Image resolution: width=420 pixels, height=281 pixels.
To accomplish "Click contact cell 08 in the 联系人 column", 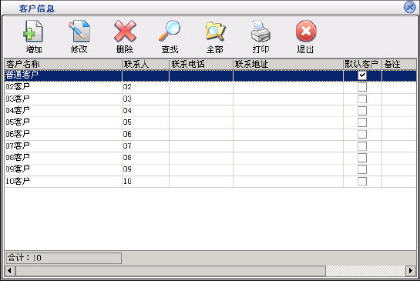I will pyautogui.click(x=146, y=158).
